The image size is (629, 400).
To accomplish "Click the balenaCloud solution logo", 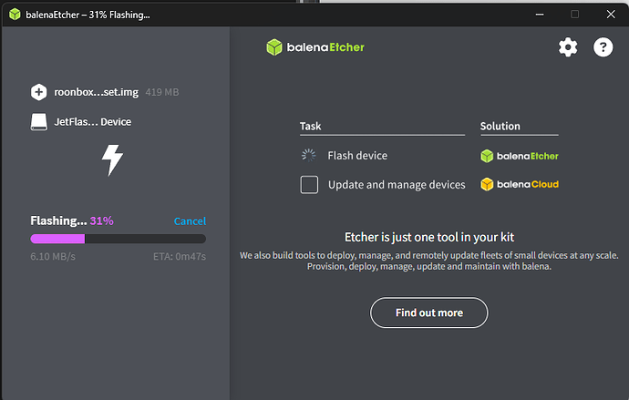I will click(x=520, y=184).
